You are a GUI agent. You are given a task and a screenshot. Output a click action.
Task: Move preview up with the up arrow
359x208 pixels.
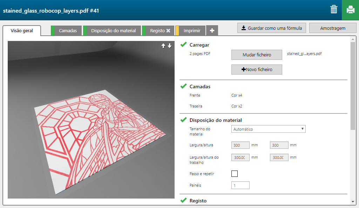point(163,46)
